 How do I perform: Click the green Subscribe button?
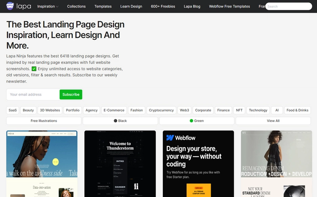[71, 95]
